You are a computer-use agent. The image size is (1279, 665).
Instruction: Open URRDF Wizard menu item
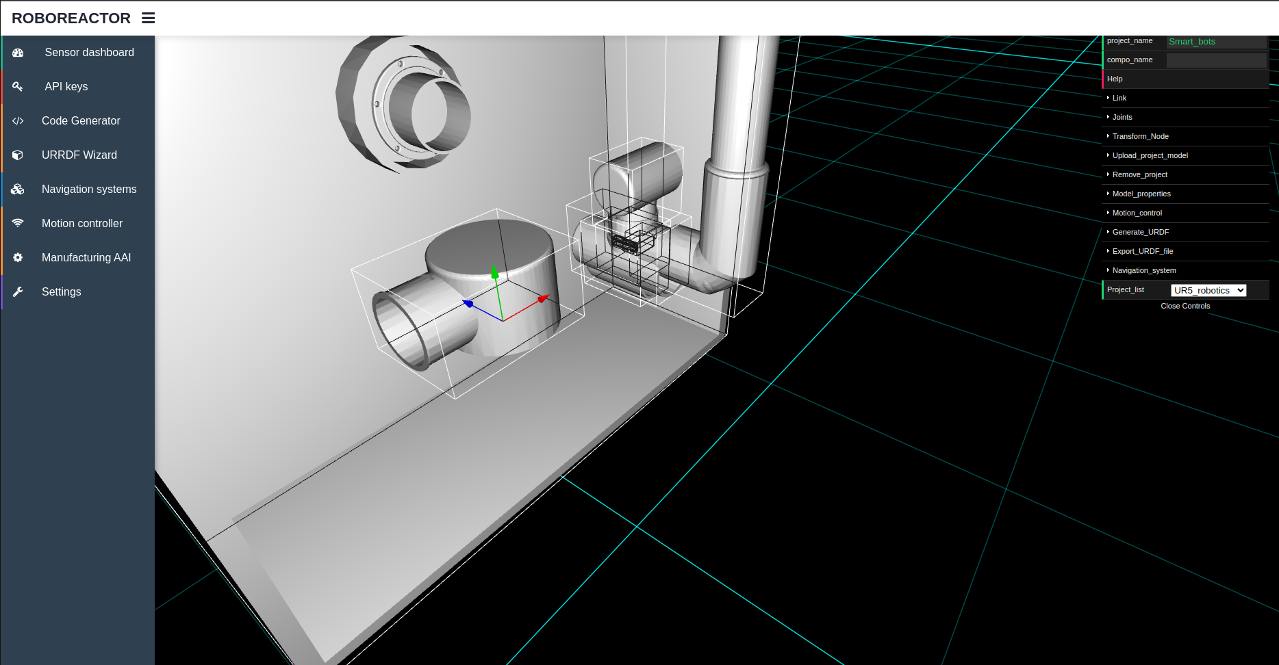(x=78, y=155)
